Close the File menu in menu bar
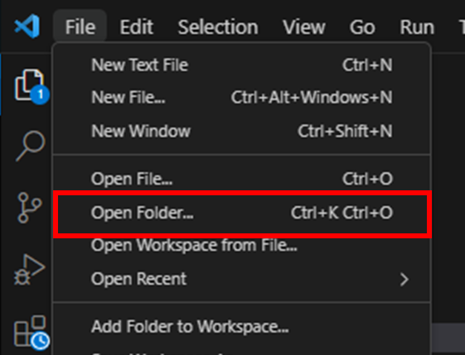Viewport: 465px width, 355px height. [x=80, y=27]
